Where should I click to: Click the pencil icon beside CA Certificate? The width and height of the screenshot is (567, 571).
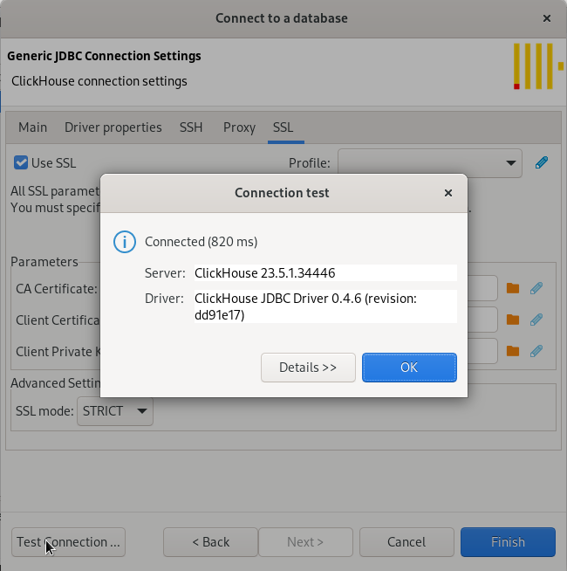[x=537, y=288]
